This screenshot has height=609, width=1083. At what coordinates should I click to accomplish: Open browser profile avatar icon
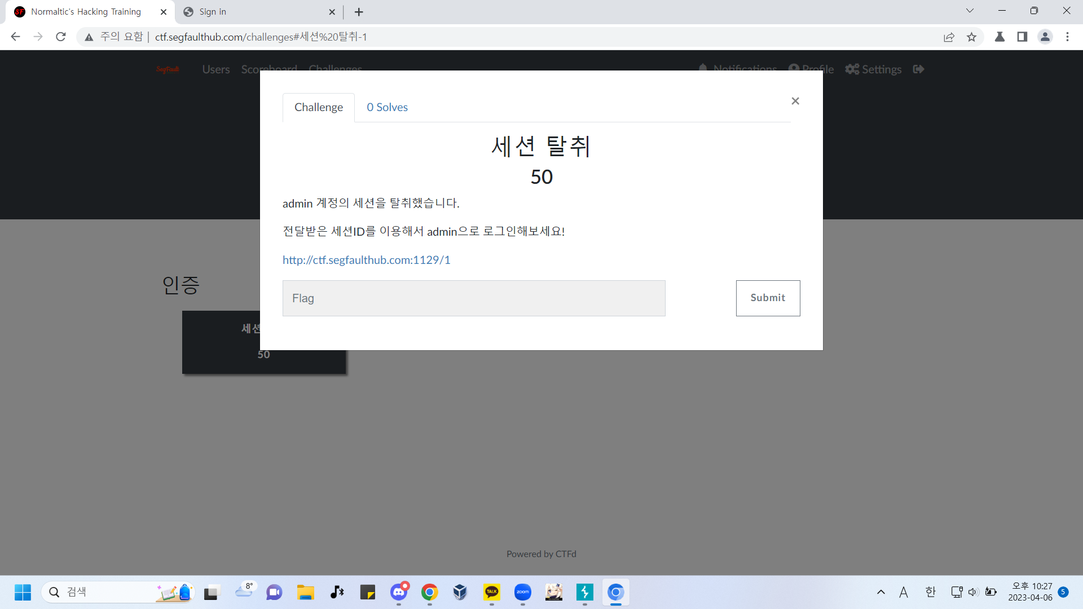(x=1045, y=37)
